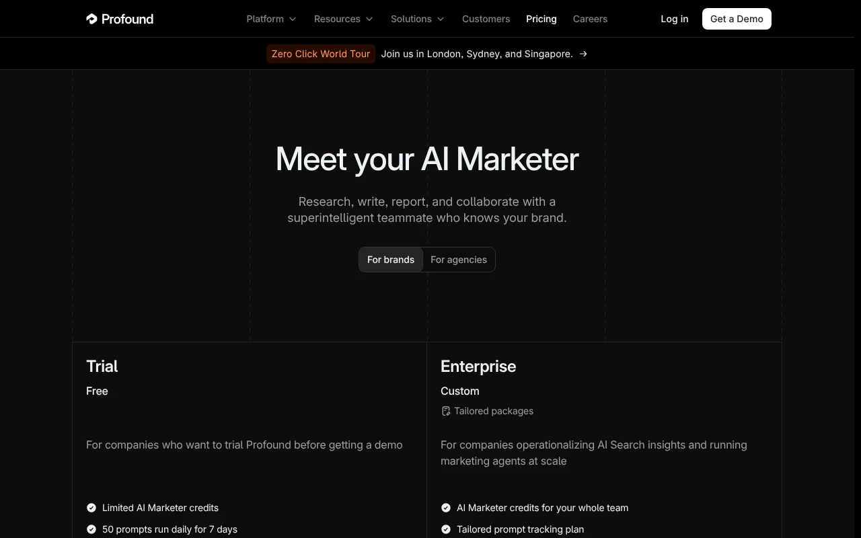Expand the Solutions menu
Screen dimensions: 861x538
click(x=418, y=19)
